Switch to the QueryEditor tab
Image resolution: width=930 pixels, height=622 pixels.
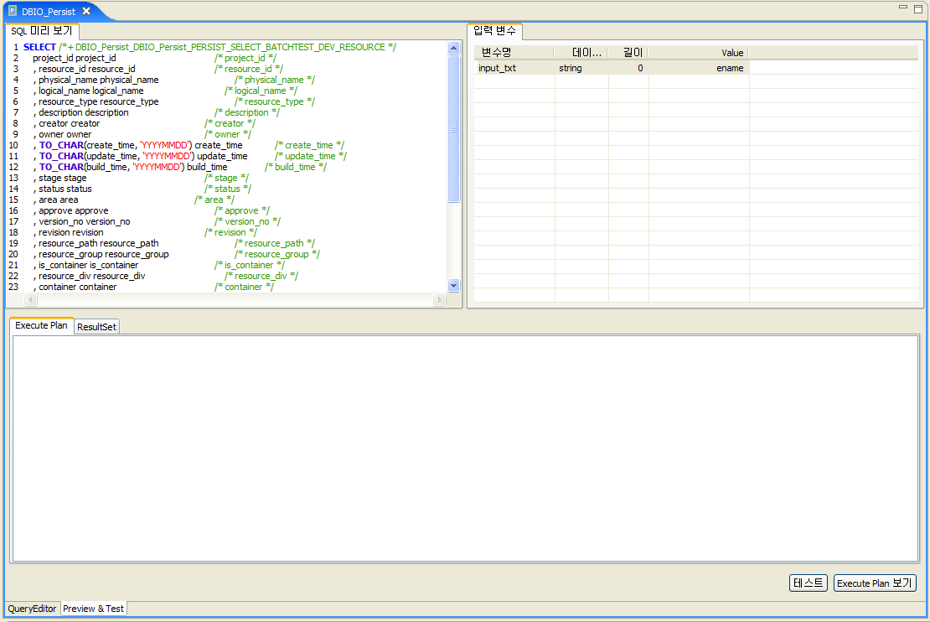click(x=31, y=609)
